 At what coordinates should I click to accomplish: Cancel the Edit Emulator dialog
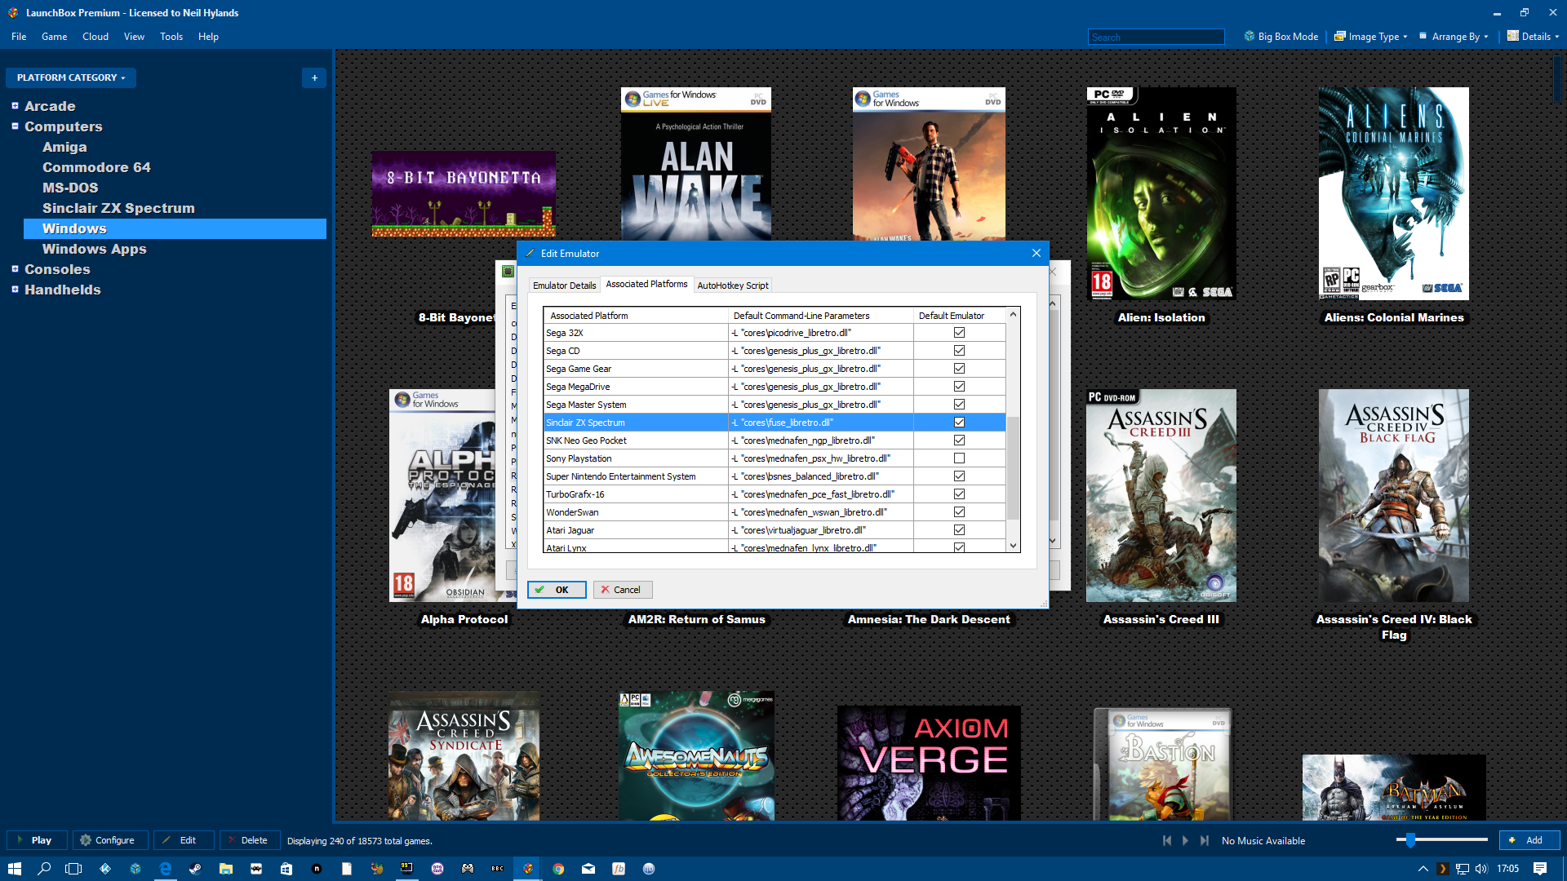[623, 590]
